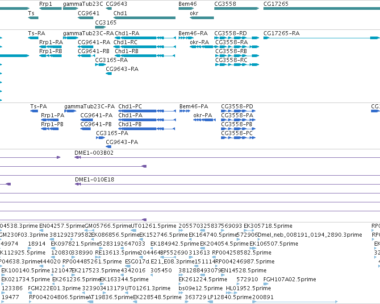This screenshot has height=304, width=380.
Task: Click the teal CG17265 gene arrow bar
Action: [x=322, y=8]
